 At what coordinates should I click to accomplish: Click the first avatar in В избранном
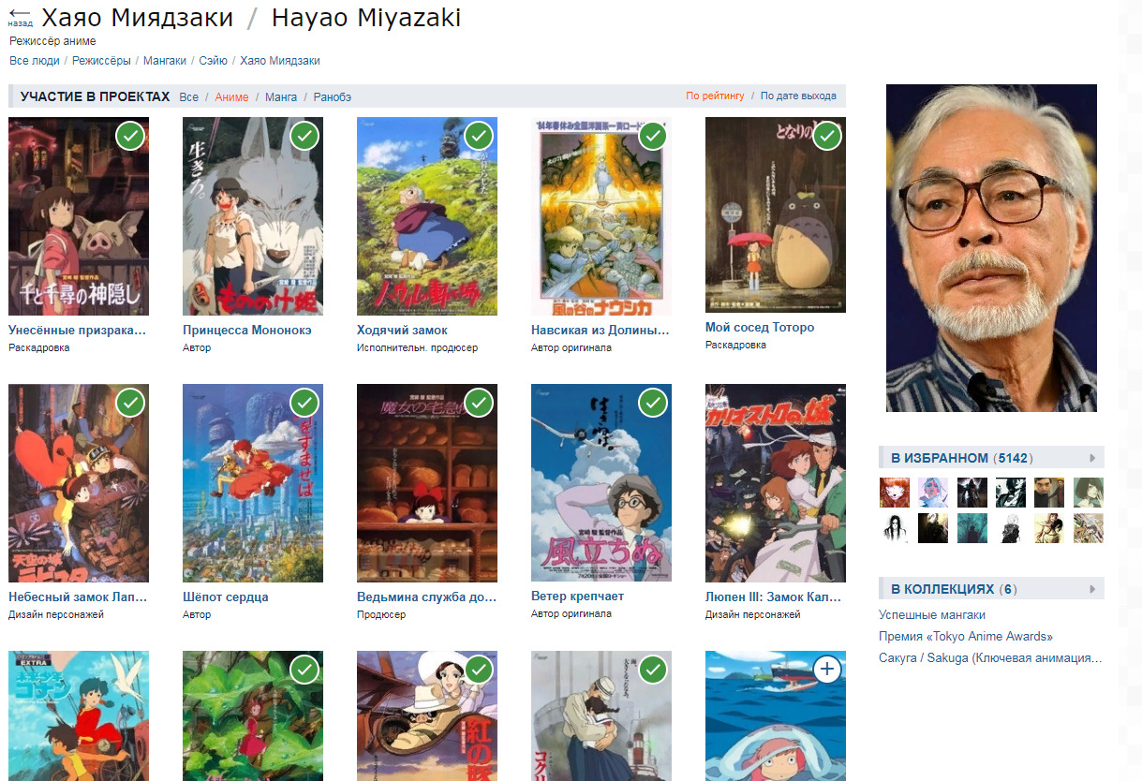tap(894, 493)
